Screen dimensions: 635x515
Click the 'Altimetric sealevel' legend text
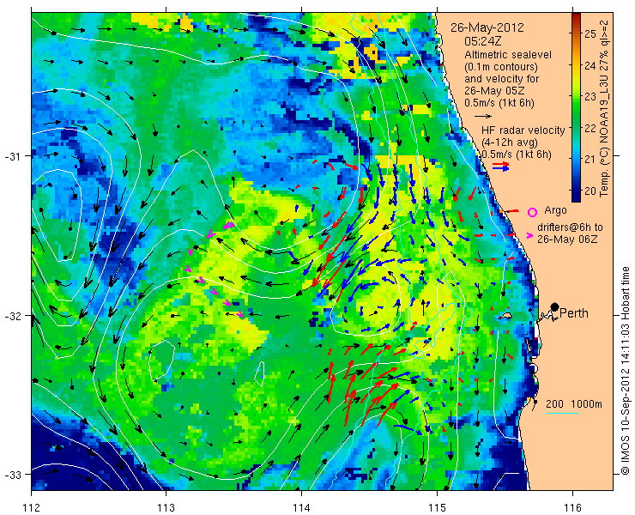click(508, 54)
